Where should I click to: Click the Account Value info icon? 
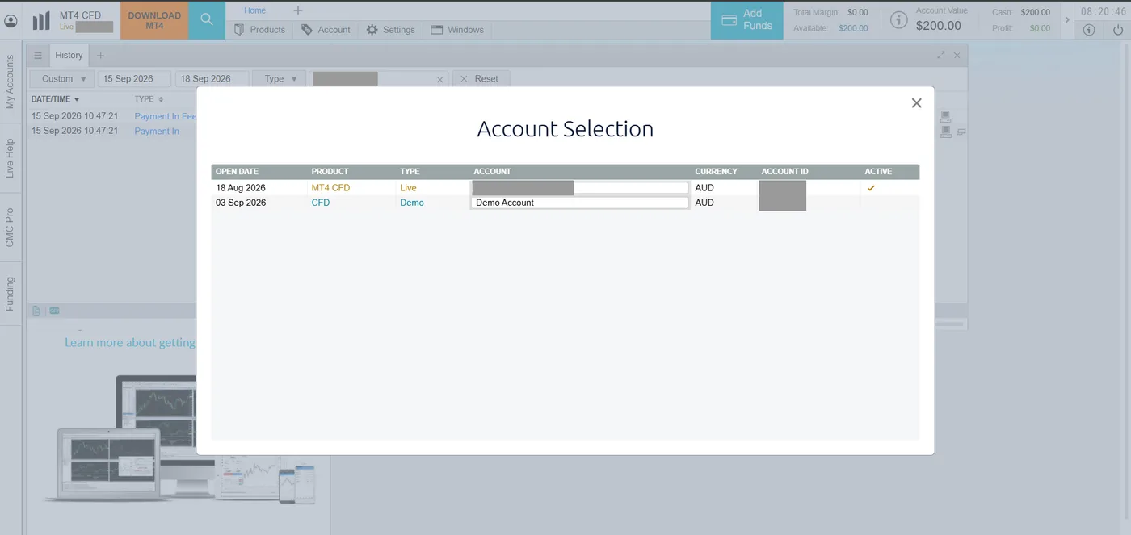coord(899,20)
